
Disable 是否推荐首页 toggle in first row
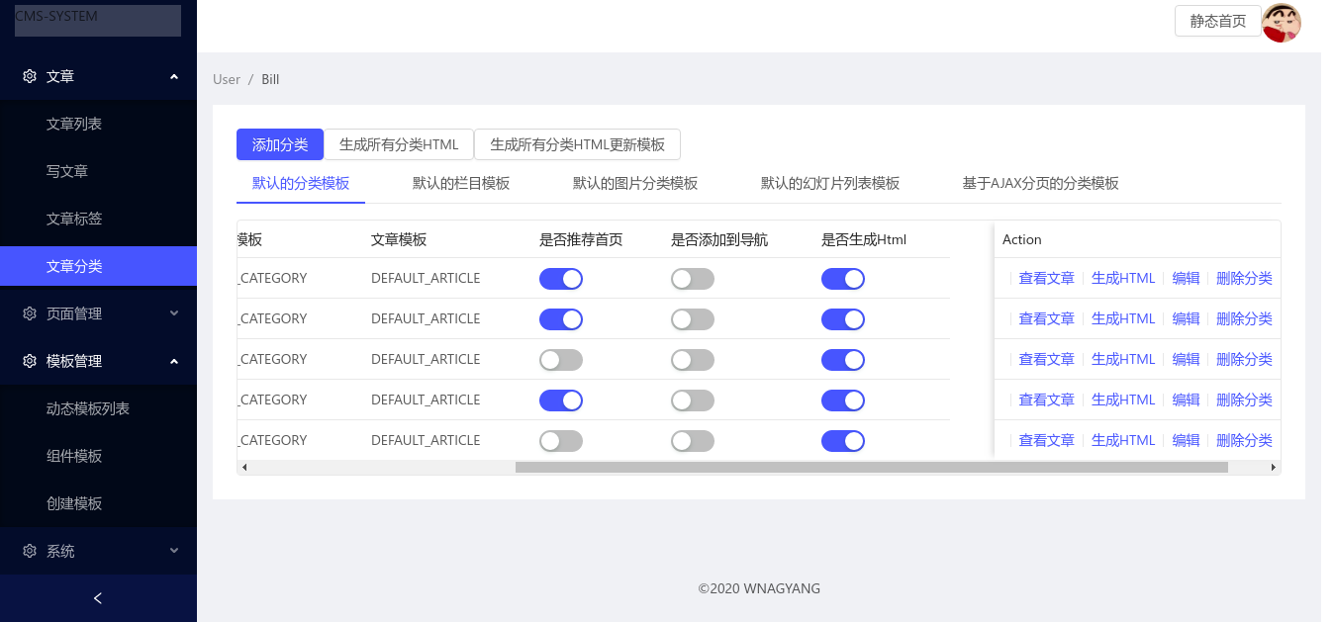(561, 278)
